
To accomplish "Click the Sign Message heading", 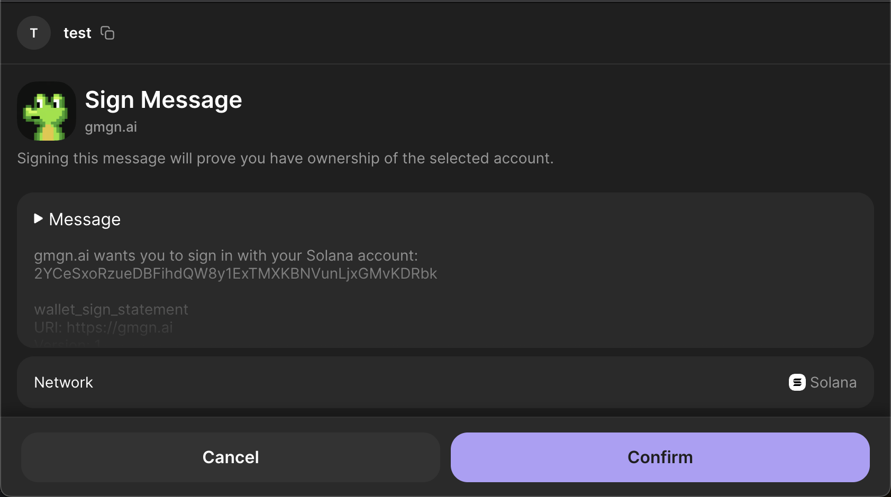I will (163, 100).
